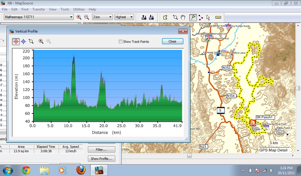Click map vertical scrollbar thumb
The image size is (301, 176).
coord(298,88)
